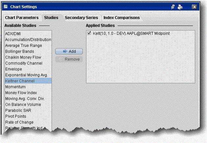Choose Exponential Moving Avg. study

(26, 75)
